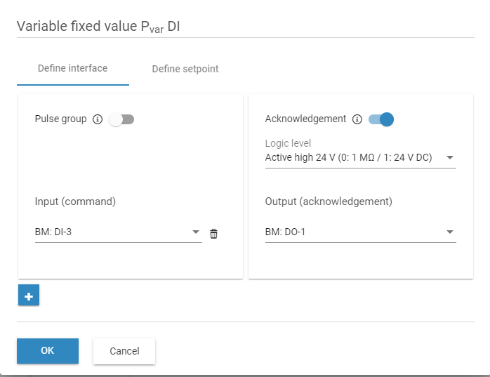The width and height of the screenshot is (490, 377).
Task: Click the info icon beside Acknowledgement
Action: pos(357,119)
